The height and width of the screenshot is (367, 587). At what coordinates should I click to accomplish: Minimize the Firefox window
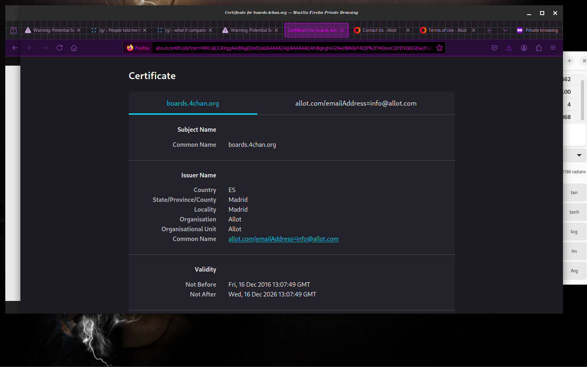[529, 13]
